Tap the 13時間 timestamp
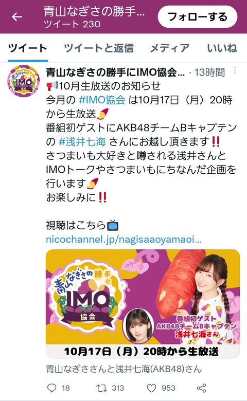This screenshot has width=247, height=401. (210, 72)
